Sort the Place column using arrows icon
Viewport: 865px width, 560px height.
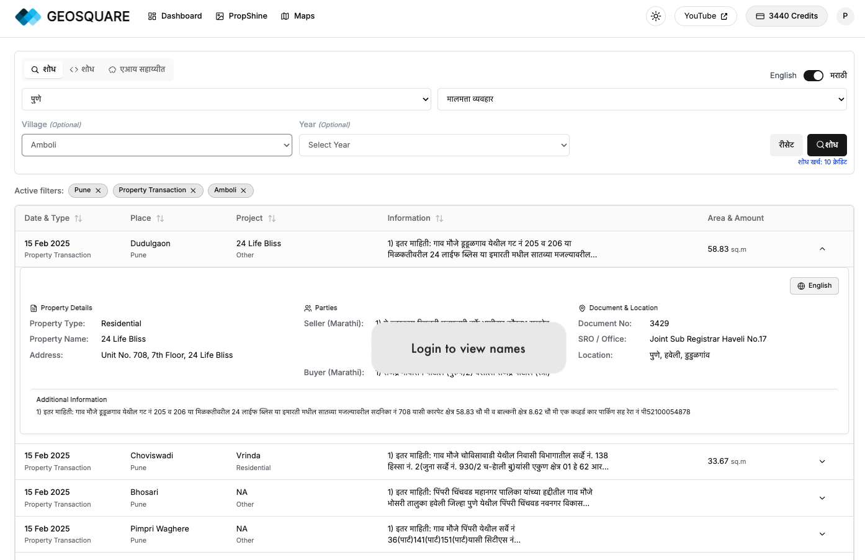coord(160,218)
